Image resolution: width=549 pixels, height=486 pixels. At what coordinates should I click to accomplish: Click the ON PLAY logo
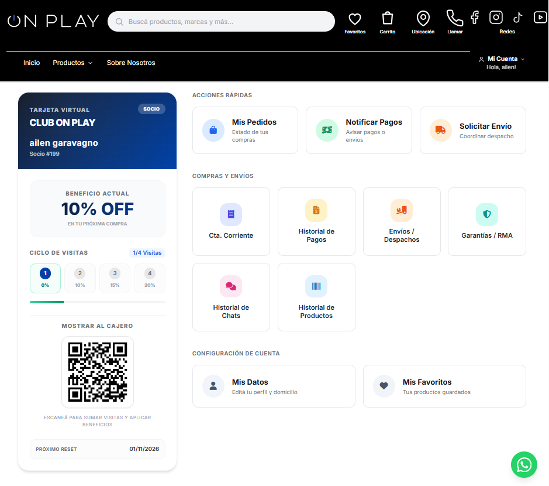pyautogui.click(x=53, y=21)
